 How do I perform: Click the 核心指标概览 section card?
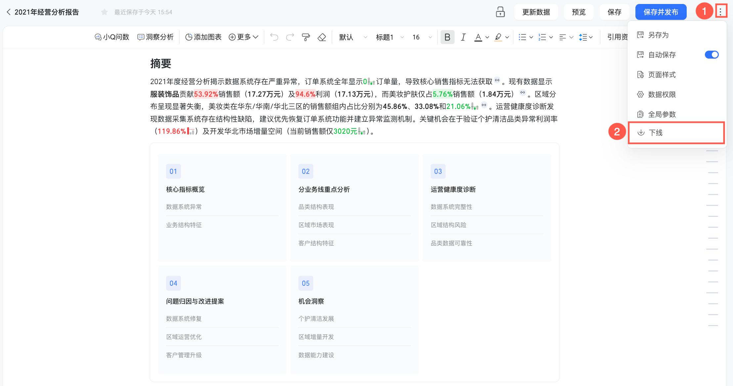click(185, 189)
